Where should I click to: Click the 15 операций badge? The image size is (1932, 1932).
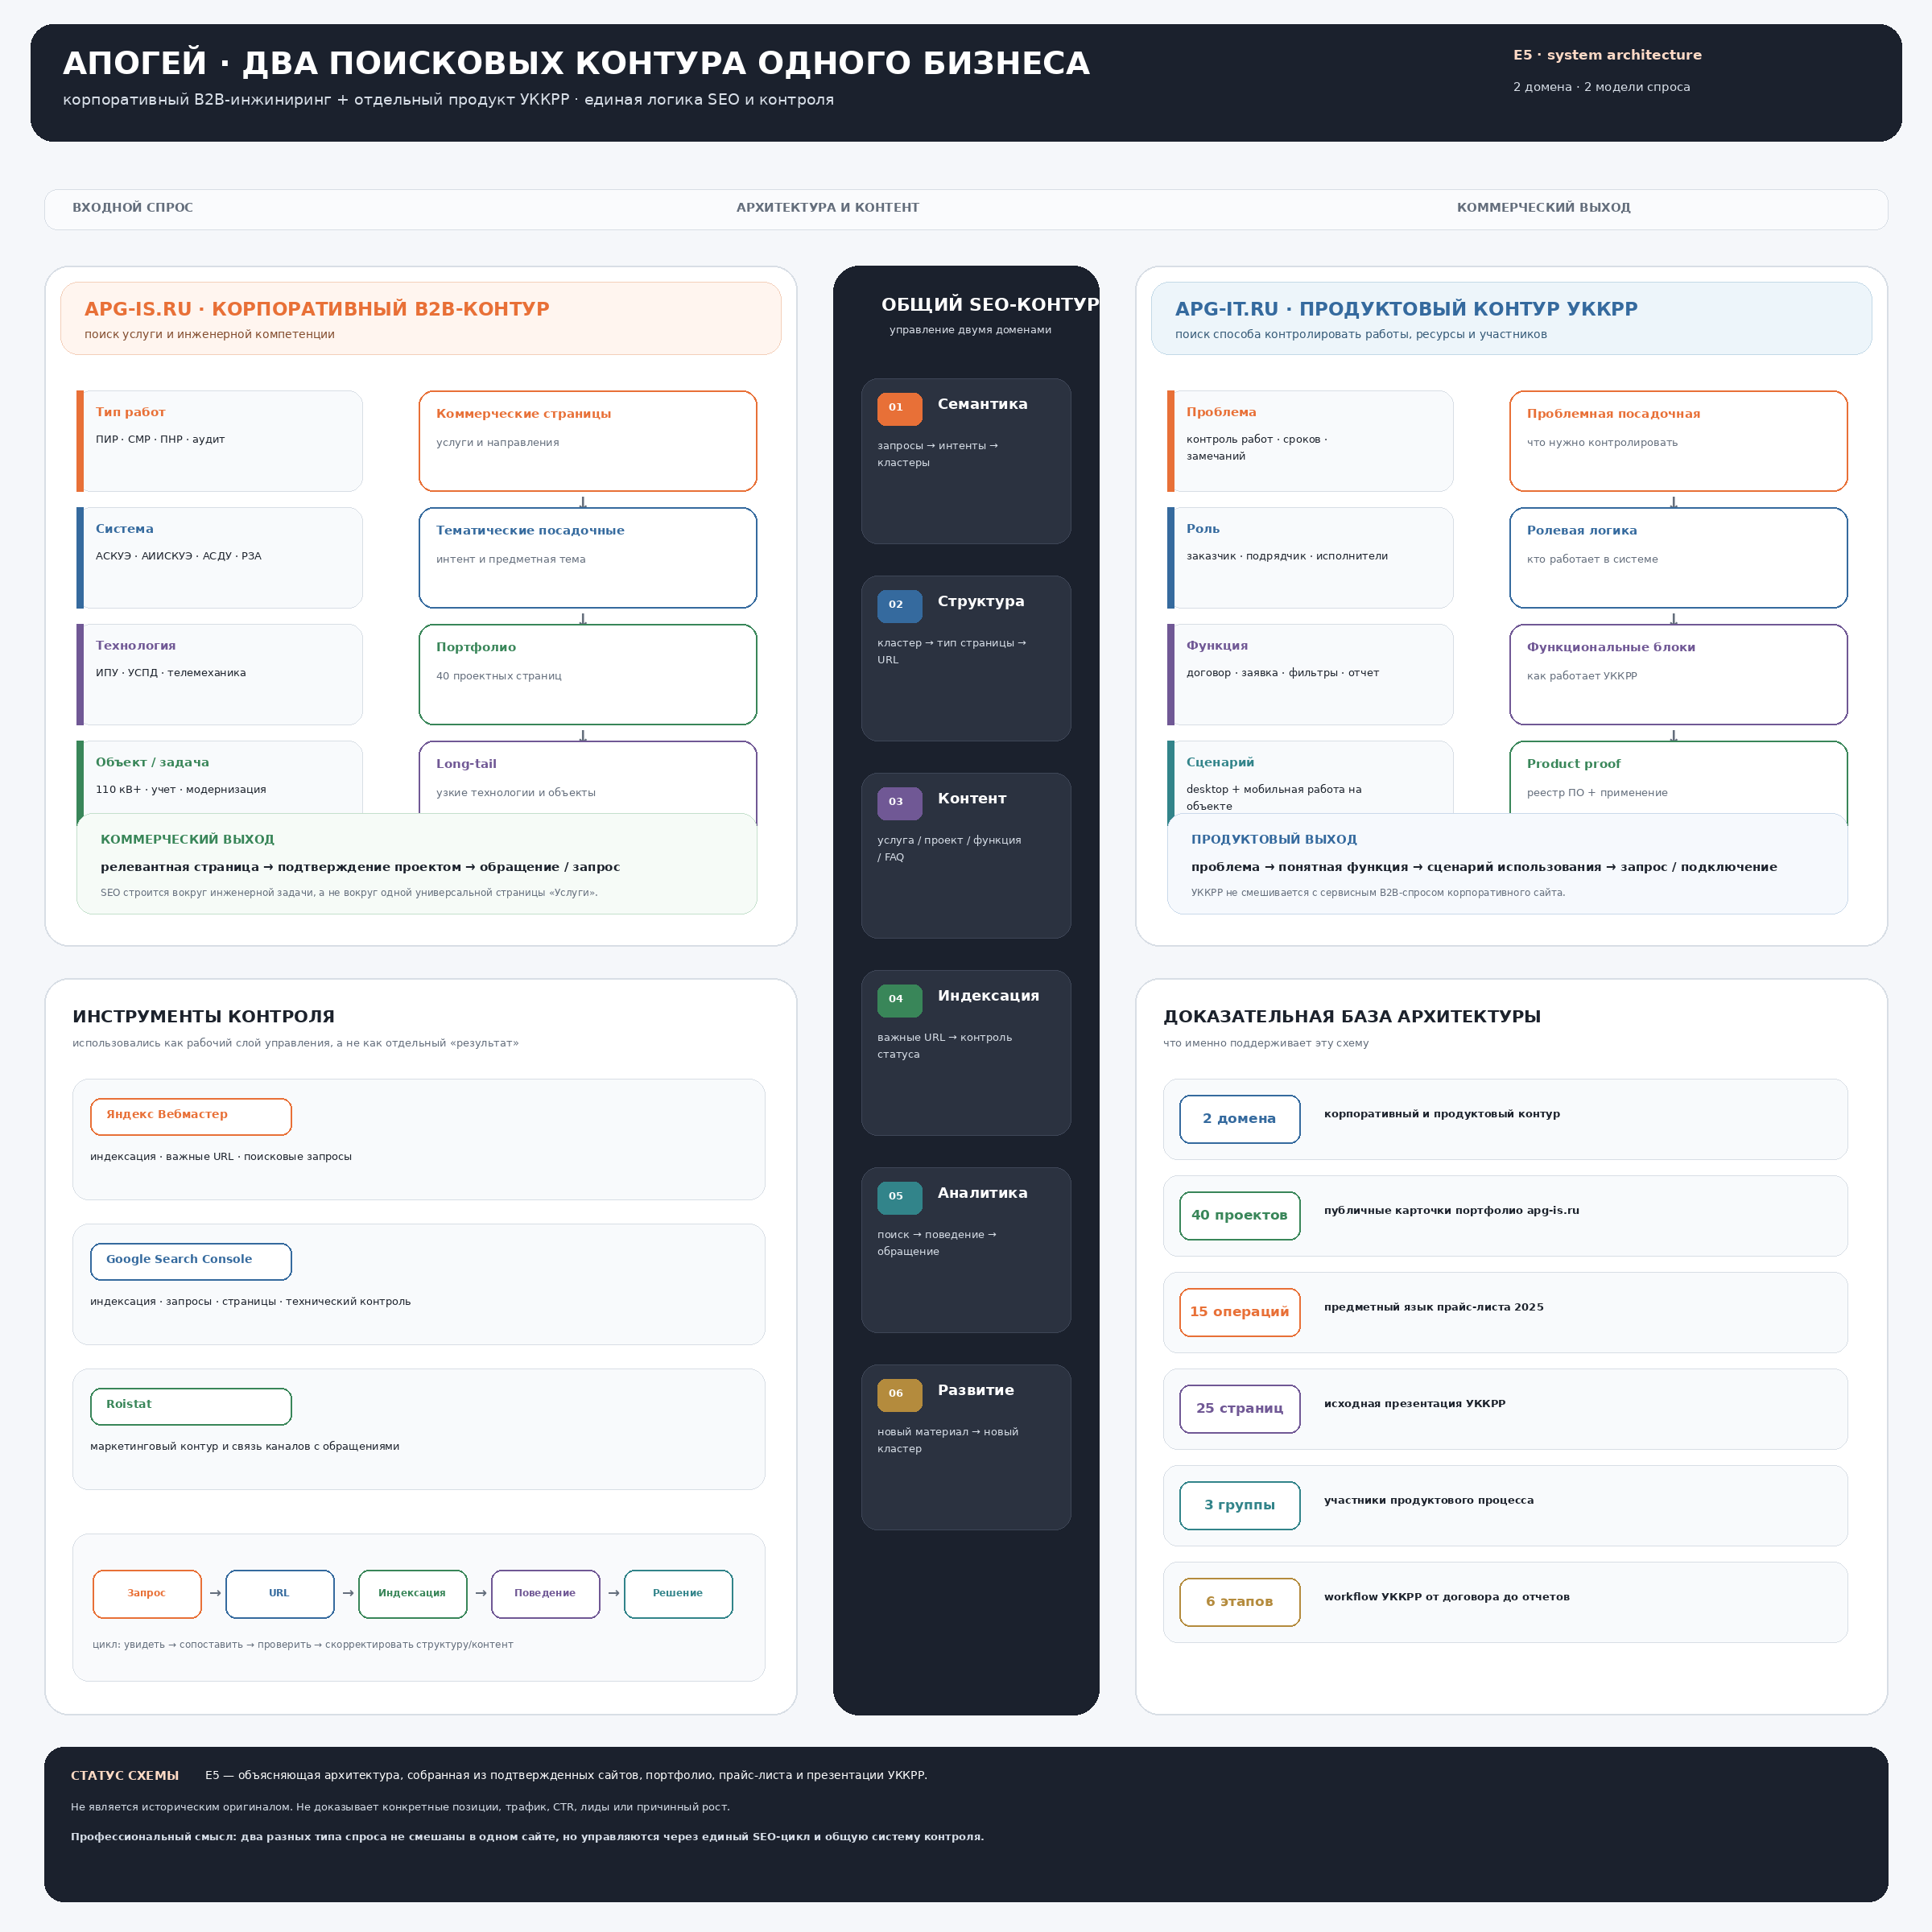pos(1240,1312)
